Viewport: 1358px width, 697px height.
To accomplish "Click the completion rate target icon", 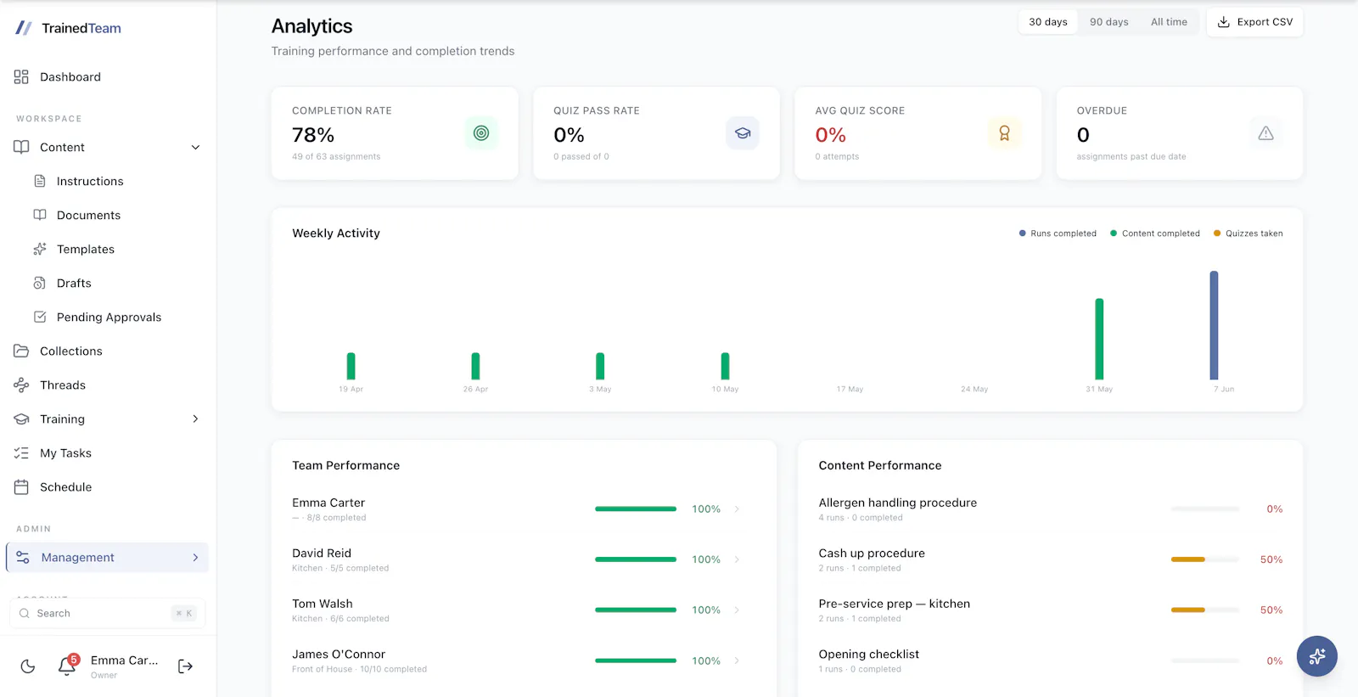I will coord(481,133).
